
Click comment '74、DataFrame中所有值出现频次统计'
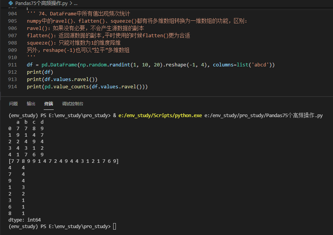84,14
